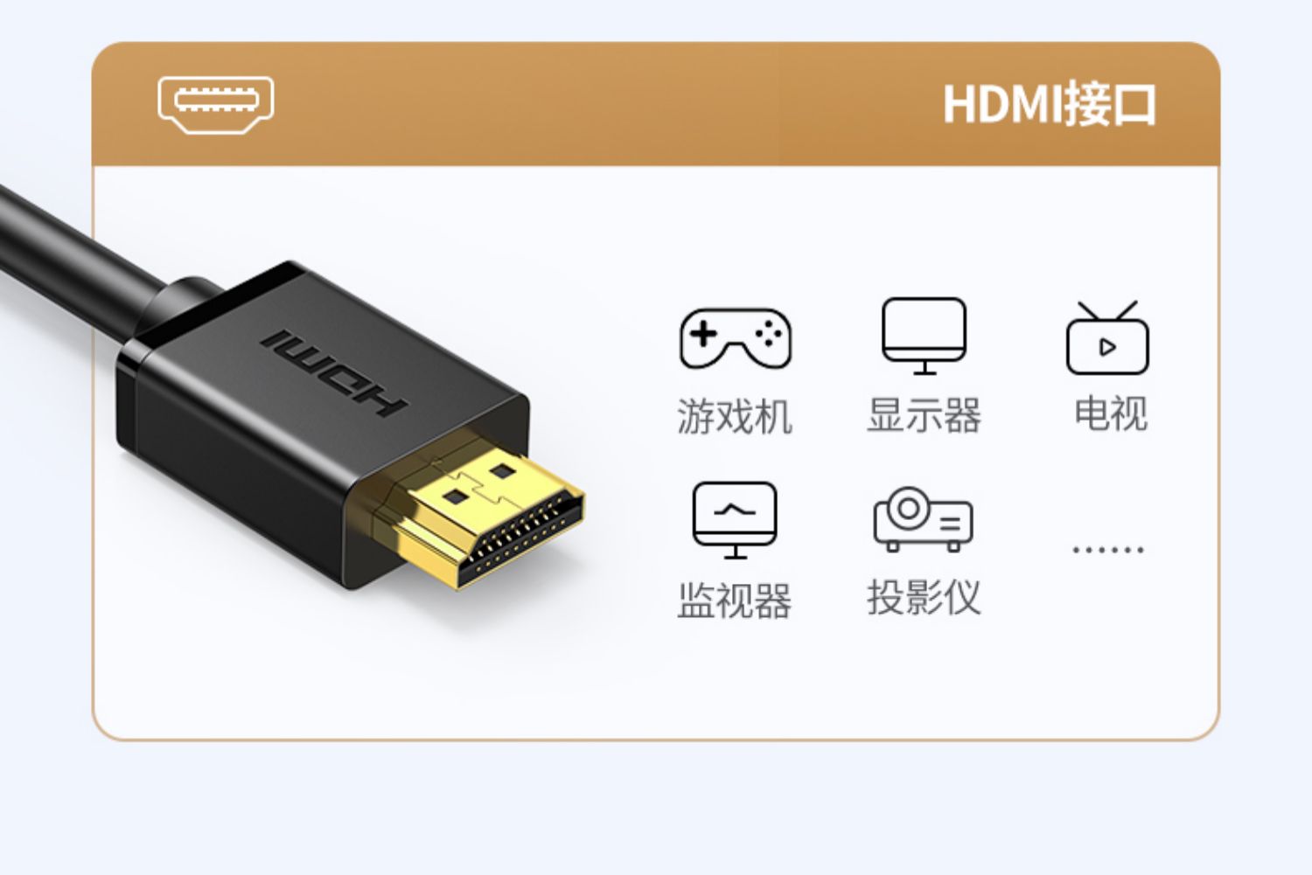Click the TV with antenna icon
This screenshot has width=1312, height=875.
coord(1107,337)
